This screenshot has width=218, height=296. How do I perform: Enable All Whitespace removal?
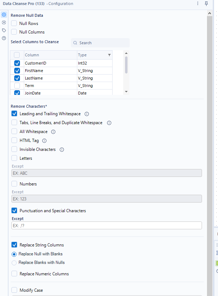[x=14, y=131]
